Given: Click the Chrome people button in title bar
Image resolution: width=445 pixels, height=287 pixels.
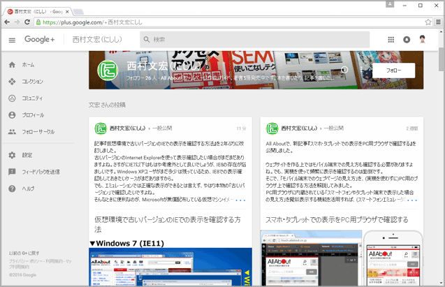Looking at the screenshot, I should coord(390,4).
